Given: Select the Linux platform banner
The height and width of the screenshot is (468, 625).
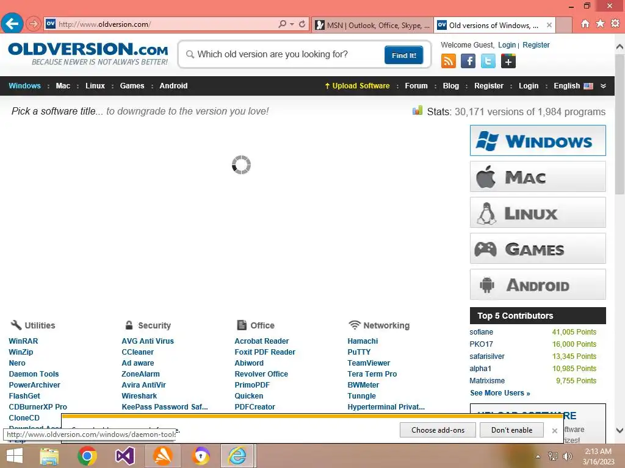Looking at the screenshot, I should [x=538, y=213].
